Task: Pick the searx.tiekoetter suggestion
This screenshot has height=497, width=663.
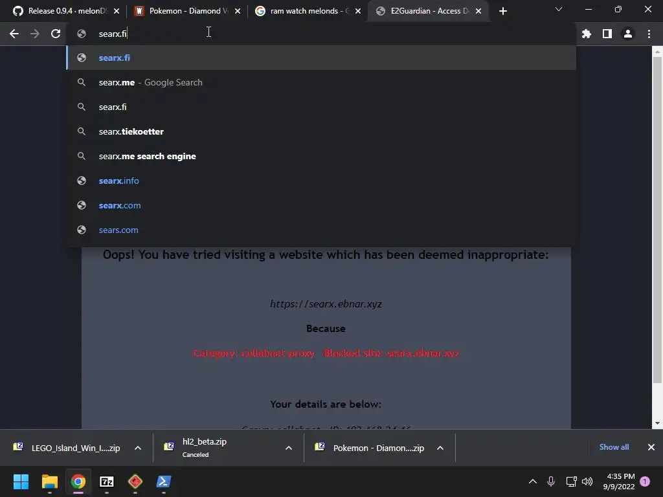Action: pos(321,131)
